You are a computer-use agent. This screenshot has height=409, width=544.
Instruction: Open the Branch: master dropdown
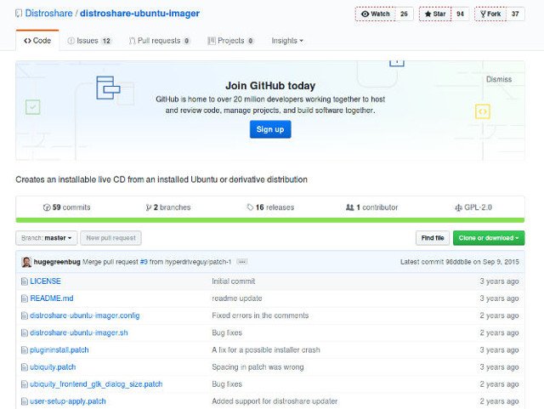point(47,238)
